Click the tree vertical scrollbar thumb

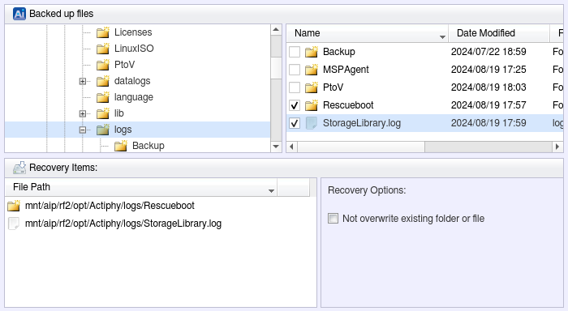276,67
